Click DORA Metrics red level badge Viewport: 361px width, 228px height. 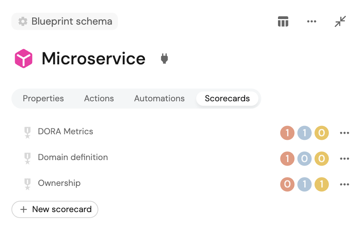coord(287,133)
